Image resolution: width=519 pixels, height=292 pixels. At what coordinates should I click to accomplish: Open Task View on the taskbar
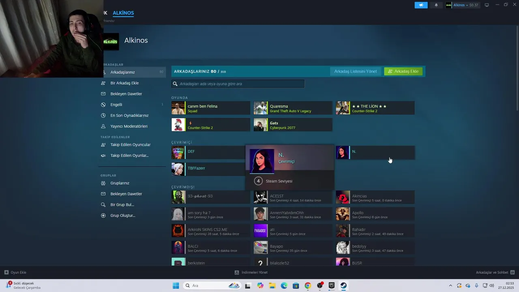[x=248, y=286]
